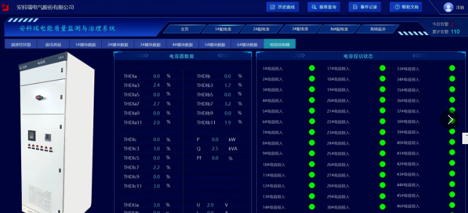Select the 2#模块数据 tab
Image resolution: width=468 pixels, height=213 pixels.
tap(118, 44)
